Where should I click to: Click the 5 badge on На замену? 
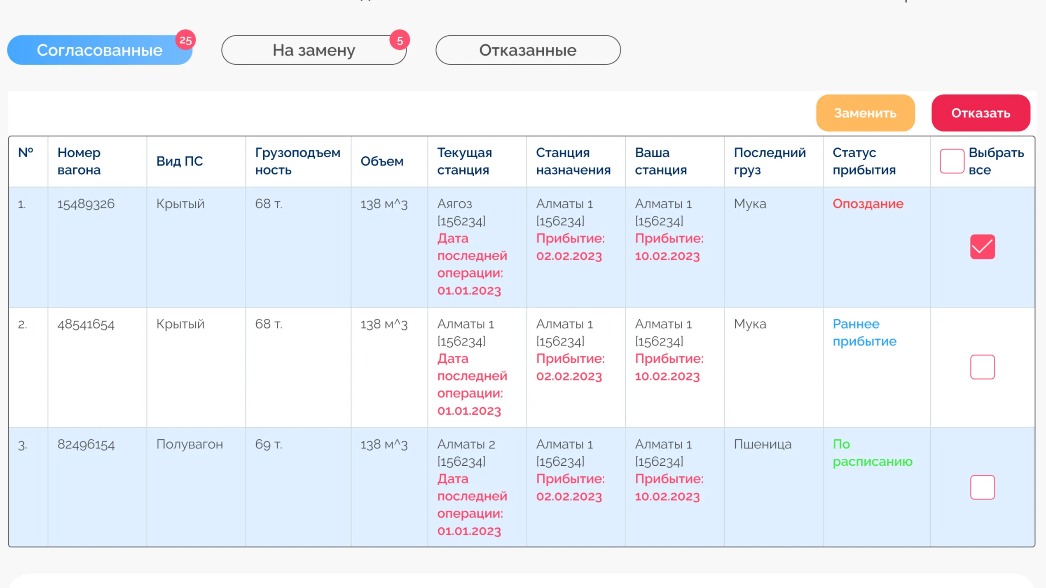(x=400, y=40)
